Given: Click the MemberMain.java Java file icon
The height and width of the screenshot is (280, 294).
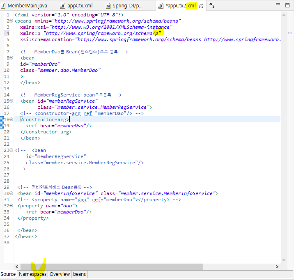Looking at the screenshot, I should [x=3, y=6].
